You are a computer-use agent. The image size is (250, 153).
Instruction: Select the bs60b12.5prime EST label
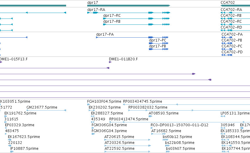coord(177,137)
